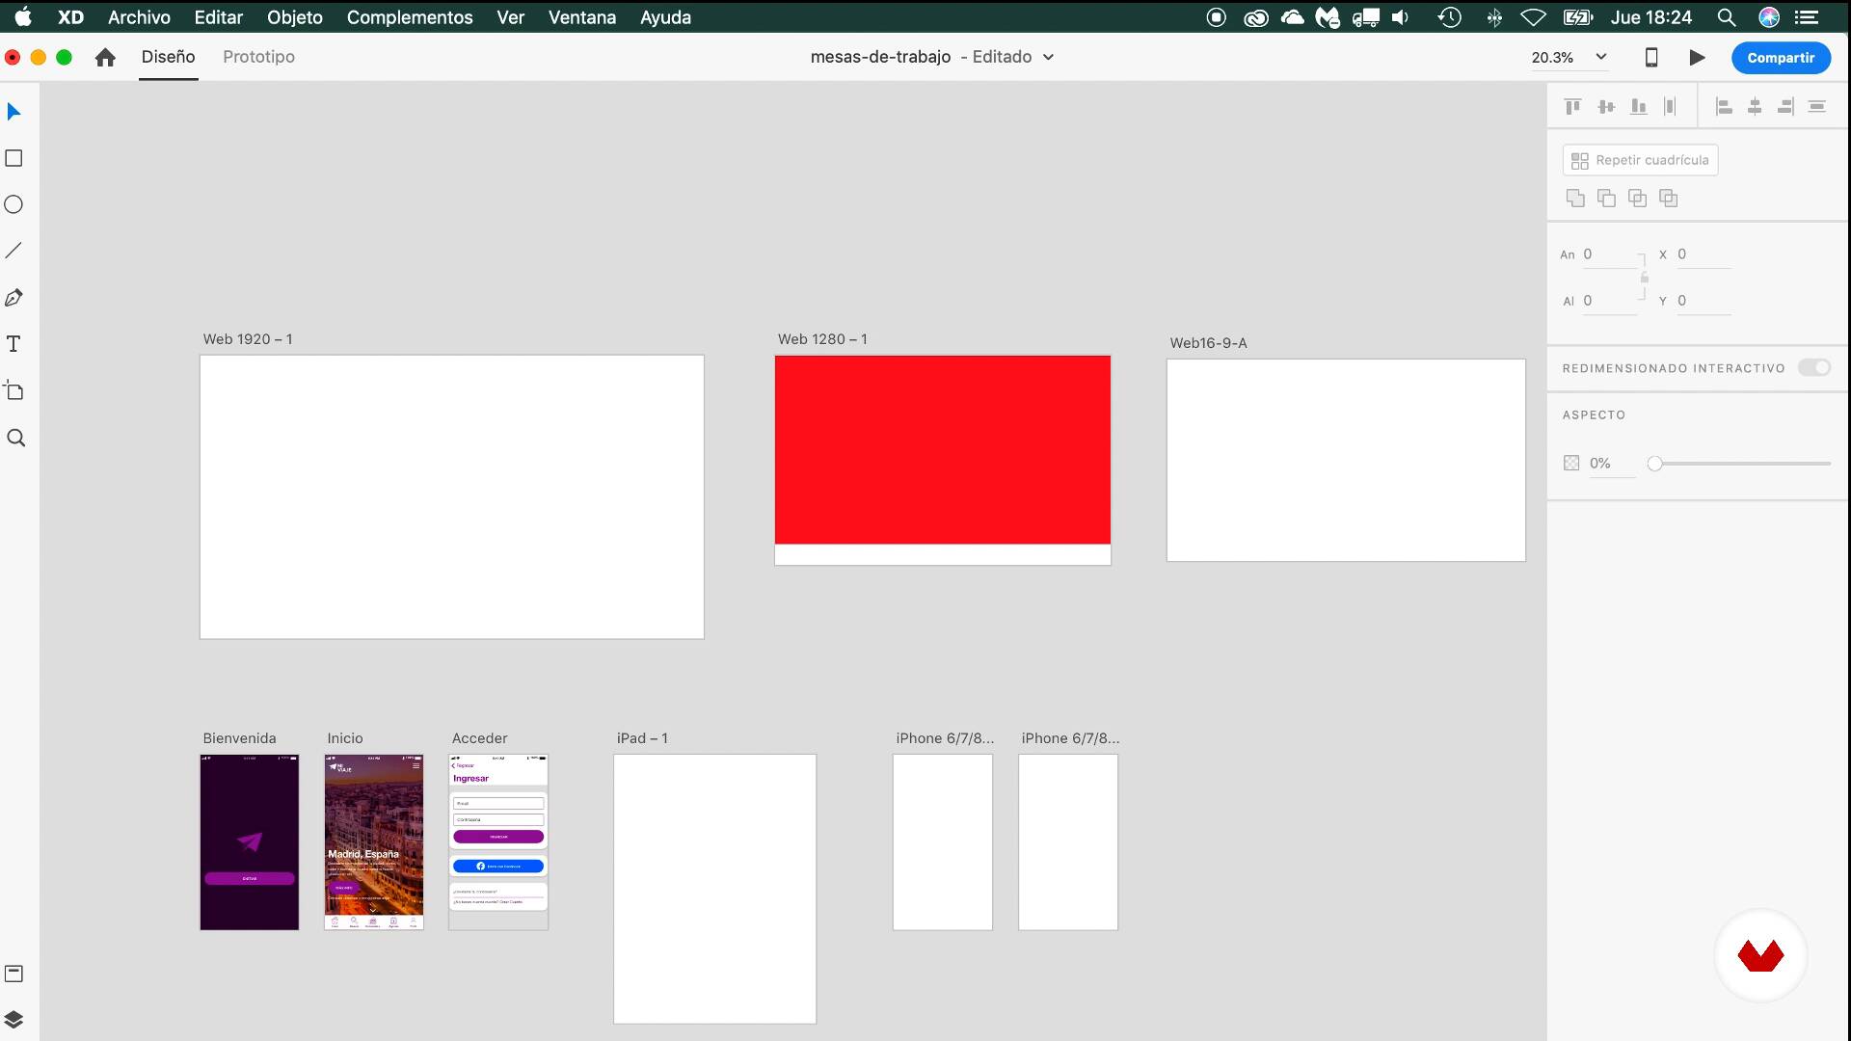Select the Select arrow tool

click(x=14, y=112)
